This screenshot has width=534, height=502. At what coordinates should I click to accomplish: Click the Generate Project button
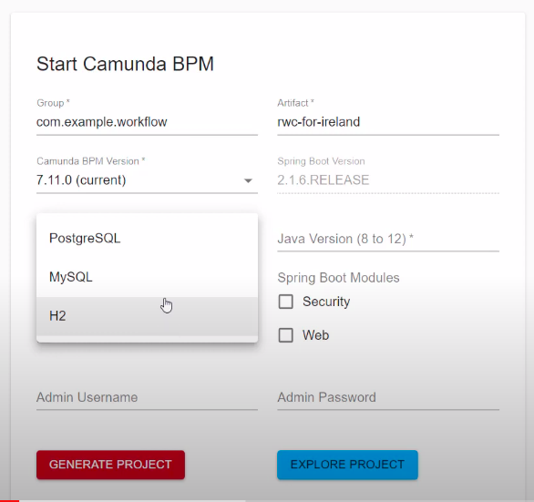point(110,465)
